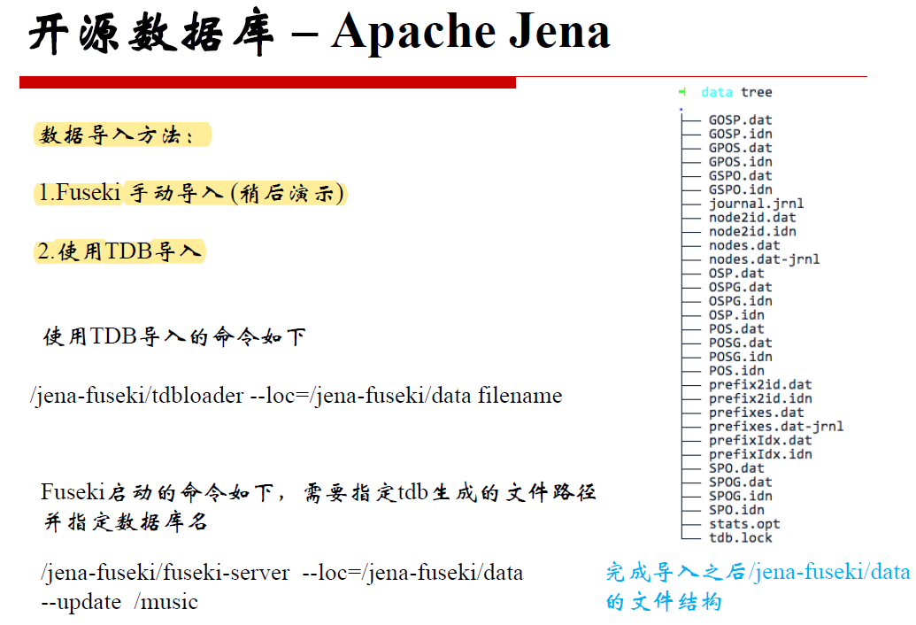
Task: Click the node2id.dat entry
Action: click(x=752, y=217)
